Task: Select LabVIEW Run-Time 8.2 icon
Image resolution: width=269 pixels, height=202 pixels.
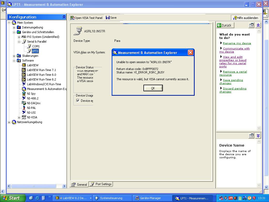Action: coord(24,79)
